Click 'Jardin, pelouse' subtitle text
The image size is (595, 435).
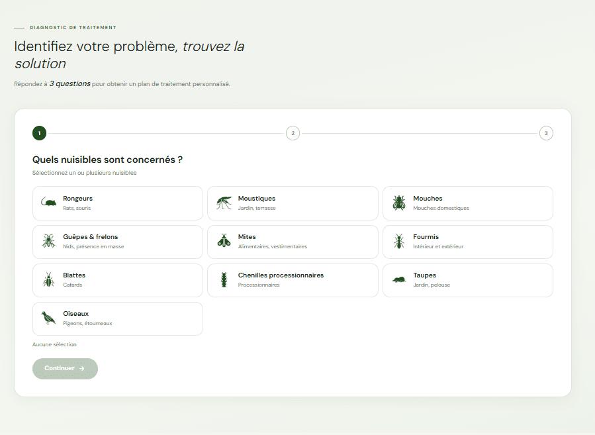pyautogui.click(x=432, y=285)
